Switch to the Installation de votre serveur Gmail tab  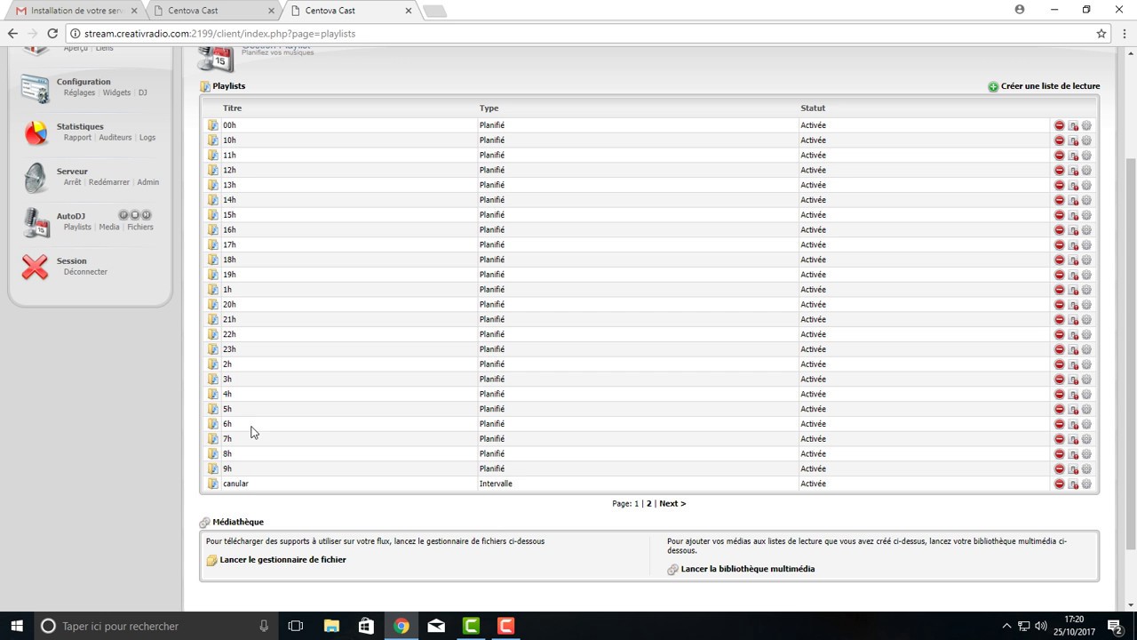[76, 11]
